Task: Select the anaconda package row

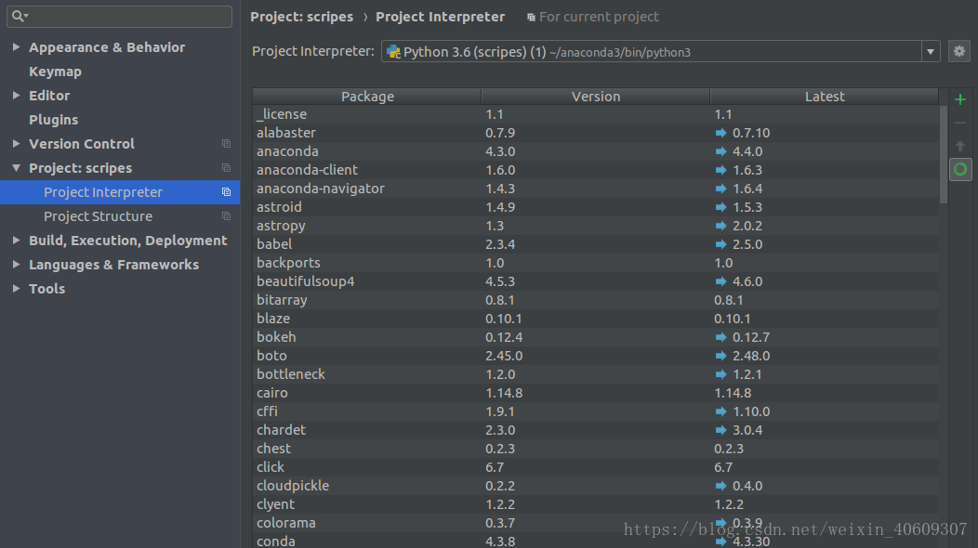Action: tap(596, 151)
